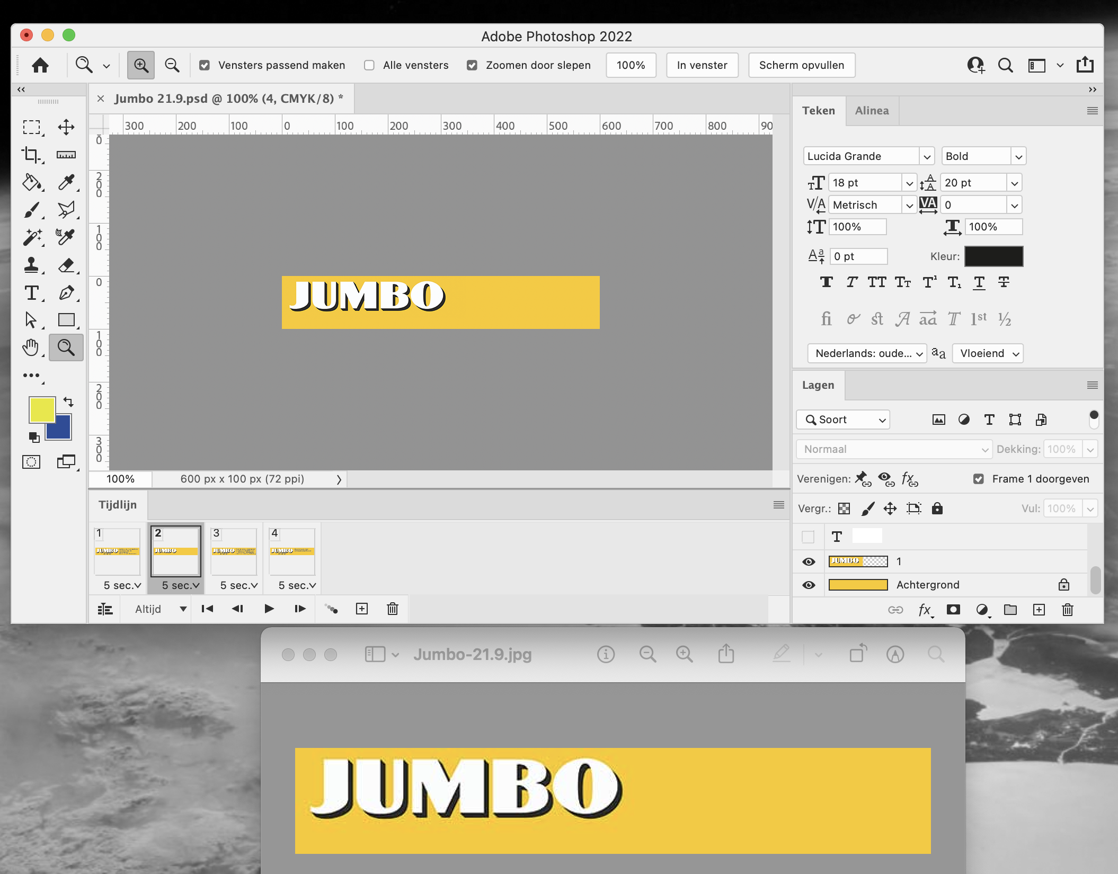Screen dimensions: 1118x874
Task: Toggle 'Zoomen door slepen' checkbox
Action: coord(472,65)
